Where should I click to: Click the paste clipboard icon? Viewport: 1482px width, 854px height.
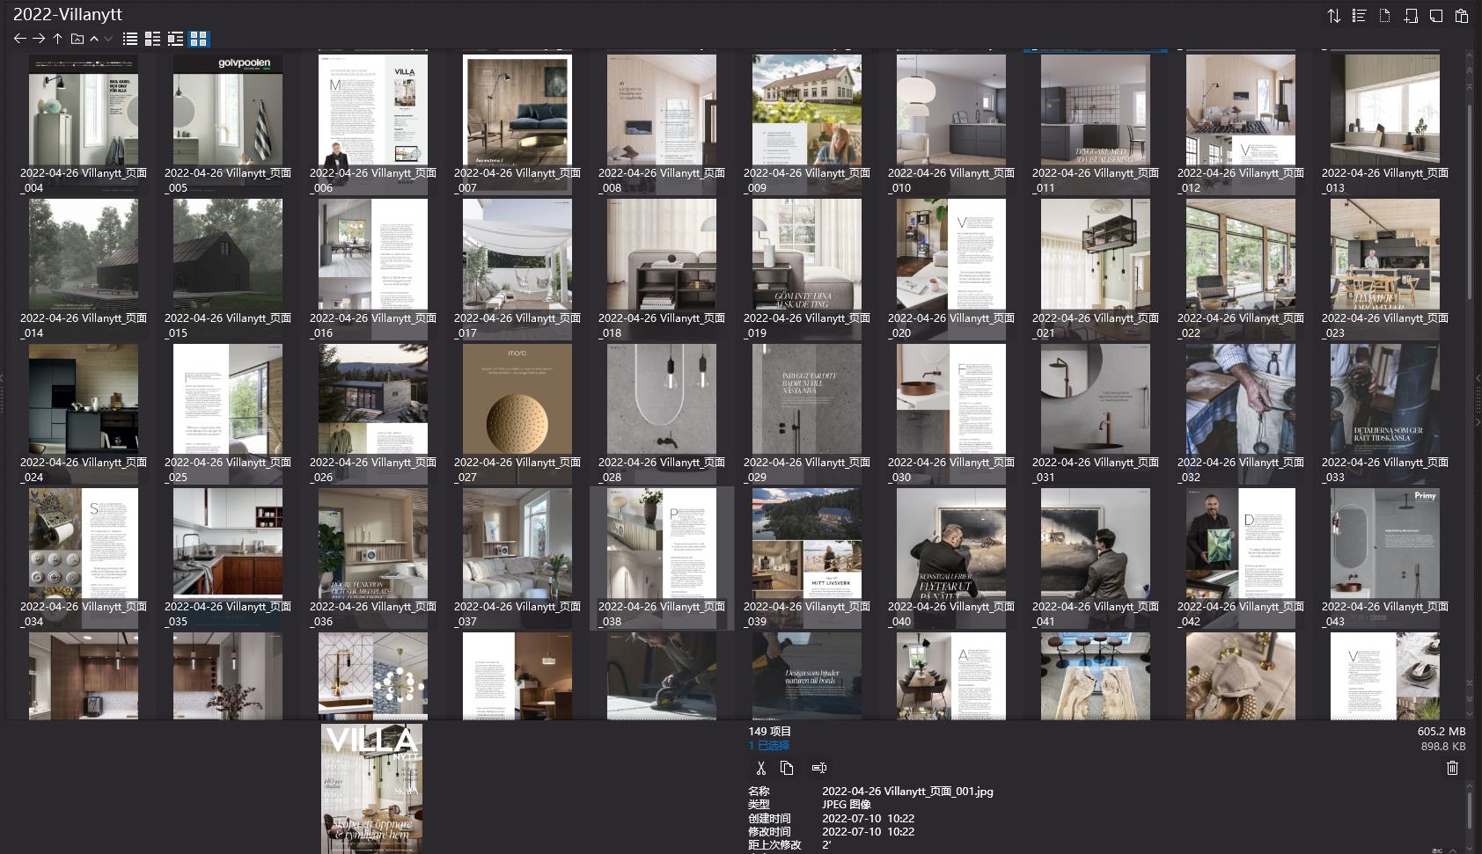1461,16
